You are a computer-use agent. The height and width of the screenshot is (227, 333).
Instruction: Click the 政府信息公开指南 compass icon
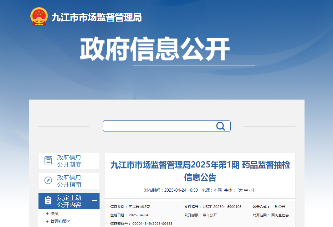coord(48,180)
